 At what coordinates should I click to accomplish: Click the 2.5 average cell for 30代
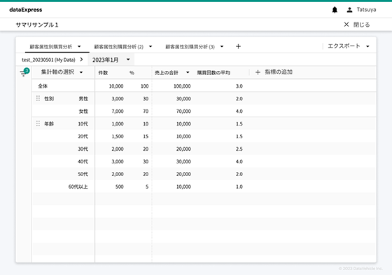pyautogui.click(x=239, y=149)
